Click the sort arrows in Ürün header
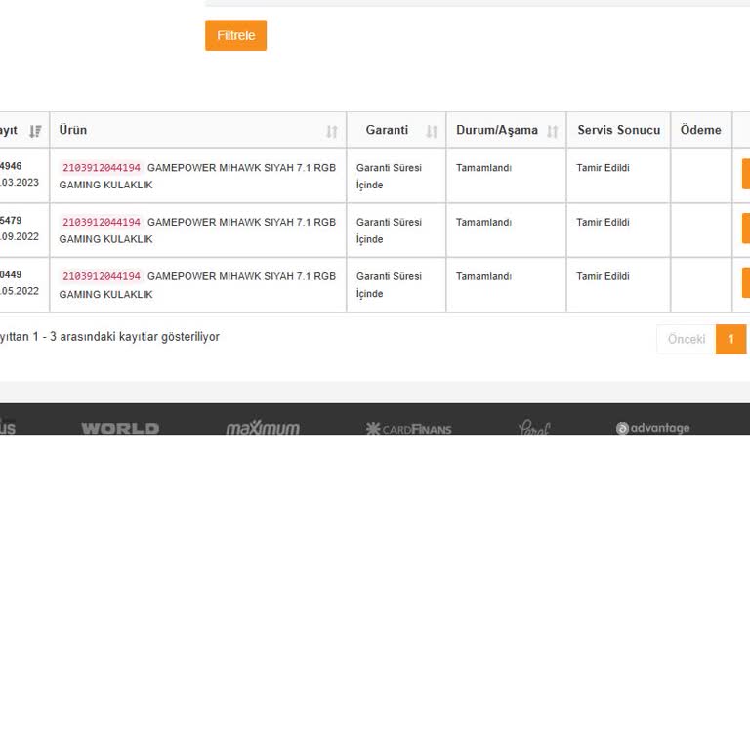 (331, 131)
